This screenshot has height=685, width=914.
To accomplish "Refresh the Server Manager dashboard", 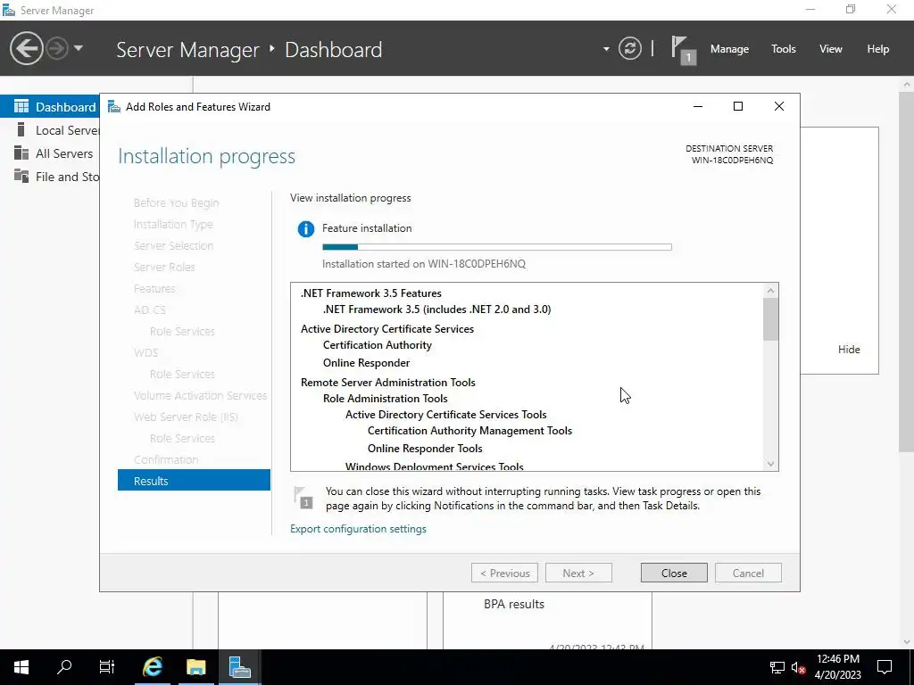I will 629,48.
